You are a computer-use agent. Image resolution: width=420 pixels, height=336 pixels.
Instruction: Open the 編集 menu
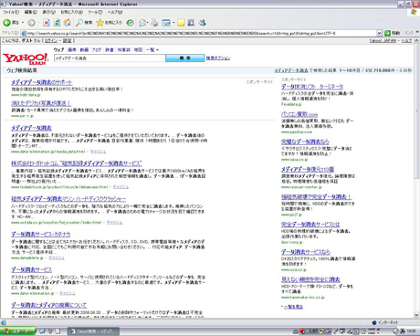[x=31, y=12]
